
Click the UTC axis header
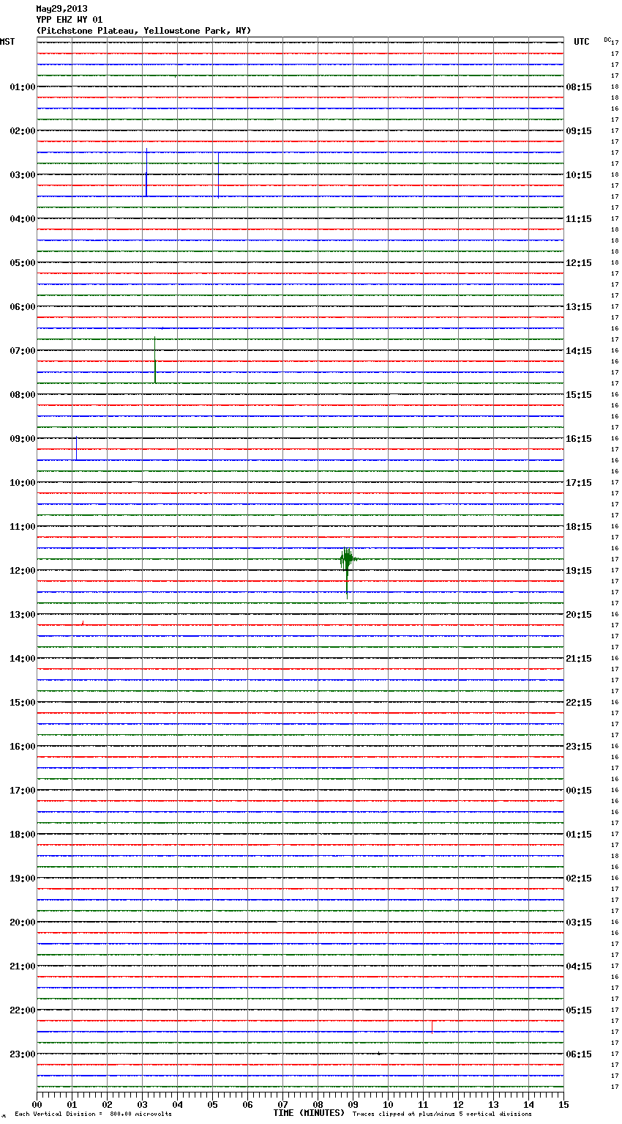[x=582, y=42]
